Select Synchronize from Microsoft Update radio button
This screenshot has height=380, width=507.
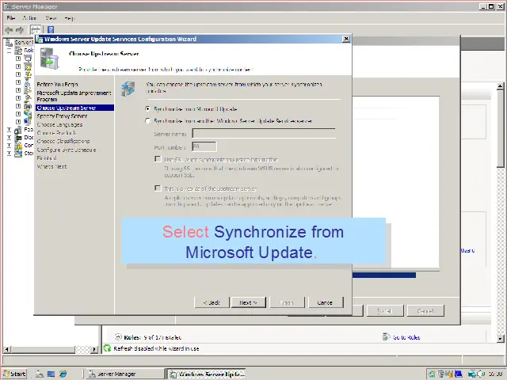(x=148, y=109)
